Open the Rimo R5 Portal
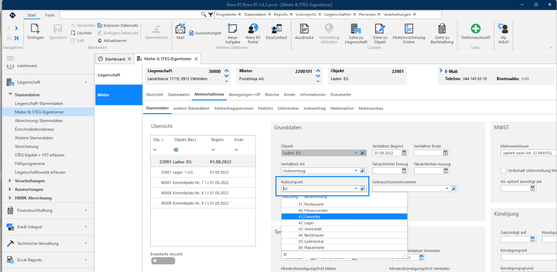557x272 pixels. tap(253, 34)
